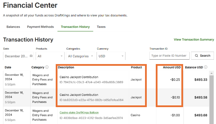Click Jackpot product in -$0.10 row
The image size is (216, 124).
(136, 97)
